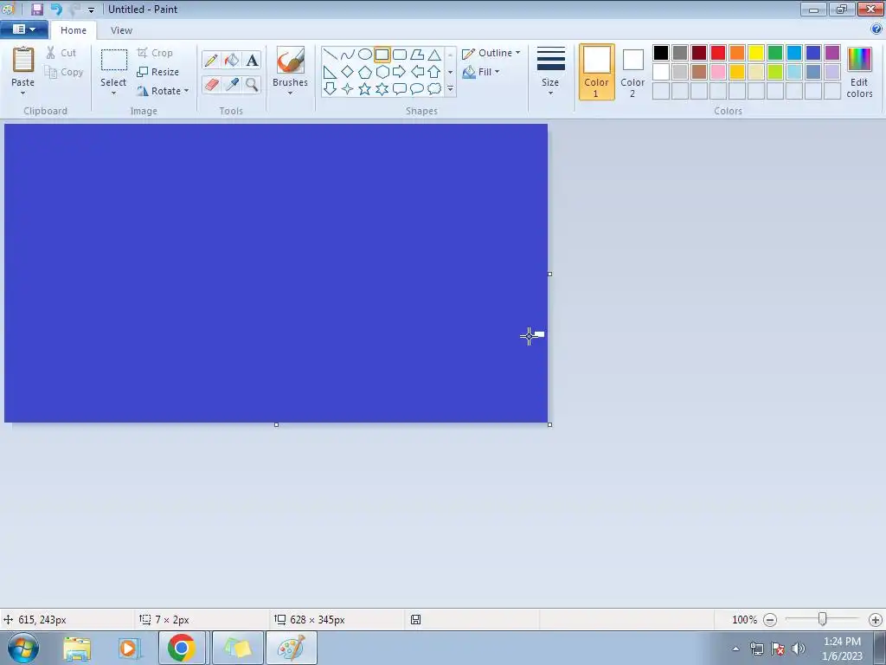Screen dimensions: 886x665
Task: Open Chrome from the taskbar
Action: coord(182,648)
